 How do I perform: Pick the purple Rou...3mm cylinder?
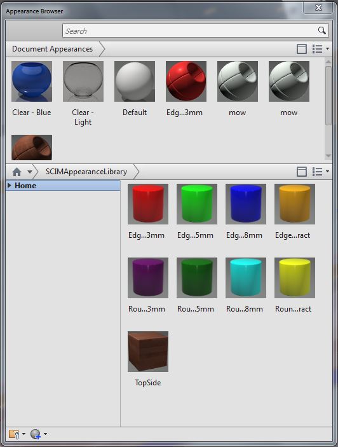pos(148,278)
